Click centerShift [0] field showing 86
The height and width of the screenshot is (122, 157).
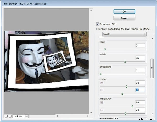(140, 102)
